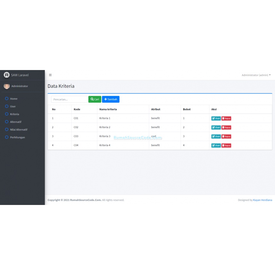Viewport: 275px width, 275px height.
Task: Delete Kriteria 3 using Hapus
Action: 226,137
